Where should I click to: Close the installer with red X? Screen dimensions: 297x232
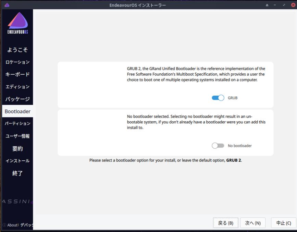click(x=293, y=5)
